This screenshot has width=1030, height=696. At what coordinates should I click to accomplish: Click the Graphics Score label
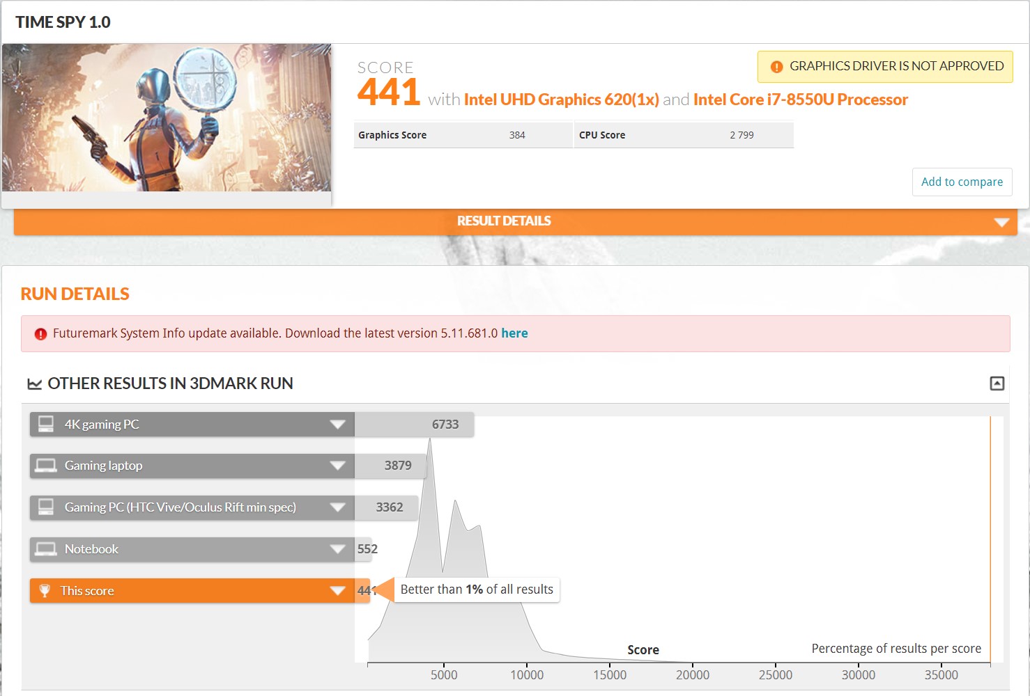coord(392,135)
